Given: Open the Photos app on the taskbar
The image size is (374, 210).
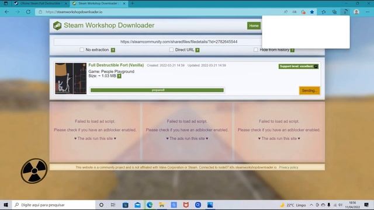Looking at the screenshot, I should tap(210, 205).
